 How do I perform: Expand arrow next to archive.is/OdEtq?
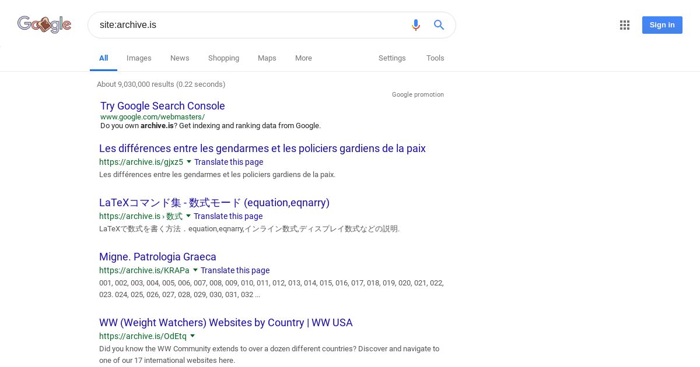(192, 336)
